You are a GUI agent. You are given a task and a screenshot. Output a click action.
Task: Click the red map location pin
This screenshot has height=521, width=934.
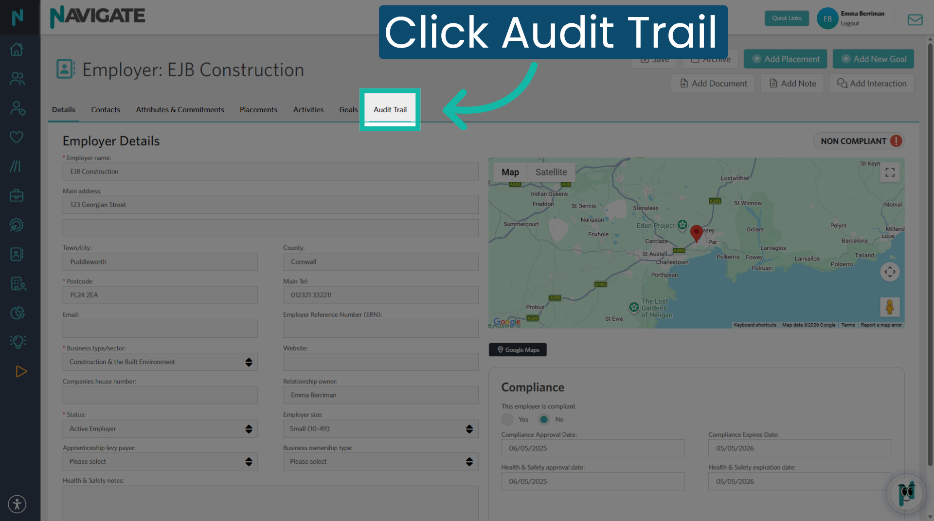[x=696, y=233]
